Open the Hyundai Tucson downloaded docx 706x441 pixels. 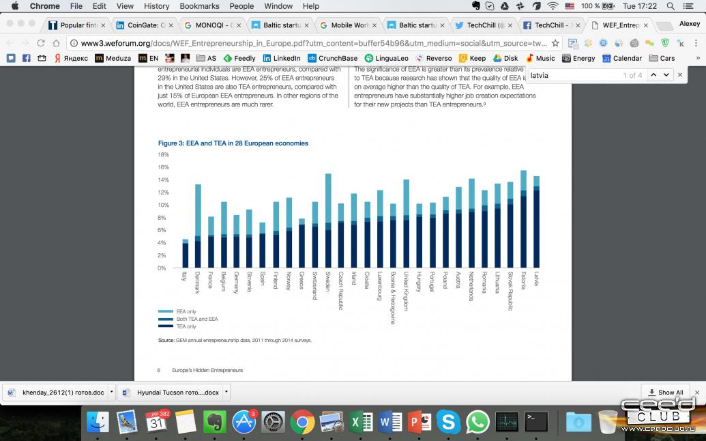(x=171, y=393)
